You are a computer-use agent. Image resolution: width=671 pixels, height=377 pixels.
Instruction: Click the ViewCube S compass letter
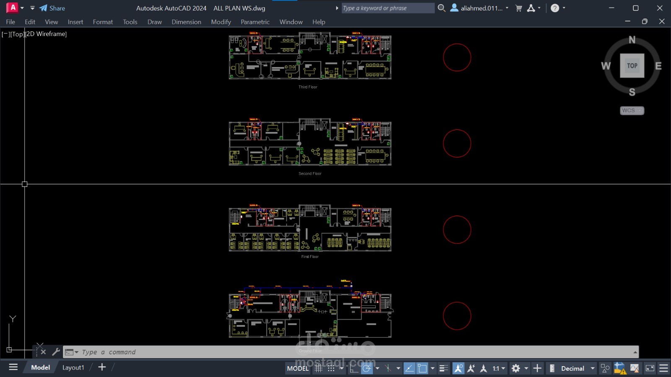coord(632,92)
